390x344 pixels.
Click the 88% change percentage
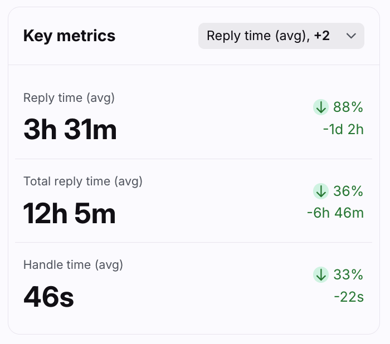pyautogui.click(x=348, y=107)
